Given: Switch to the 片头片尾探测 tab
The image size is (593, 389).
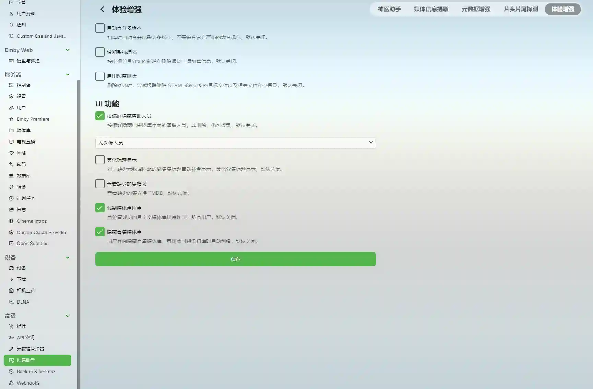Looking at the screenshot, I should click(520, 9).
